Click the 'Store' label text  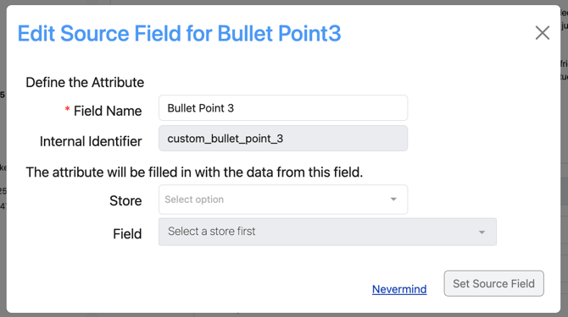point(125,200)
